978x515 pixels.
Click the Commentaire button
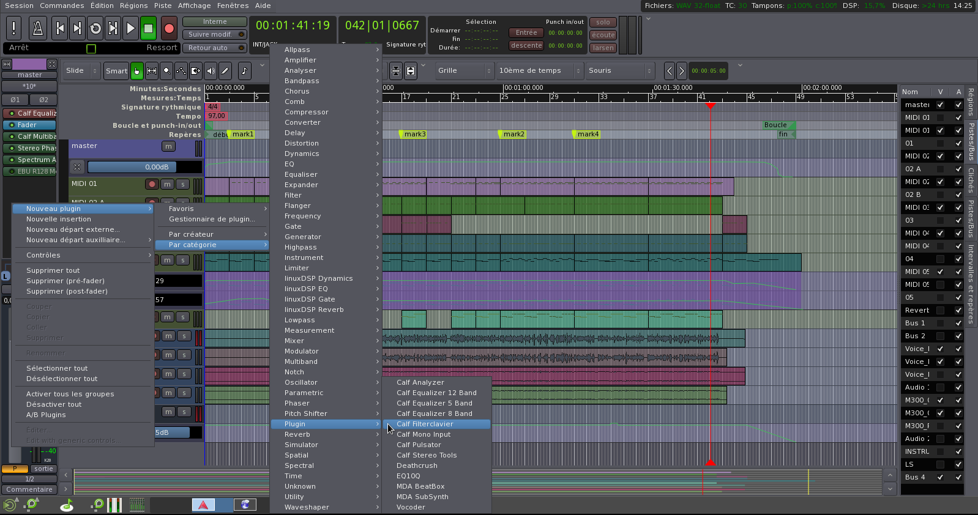(29, 489)
